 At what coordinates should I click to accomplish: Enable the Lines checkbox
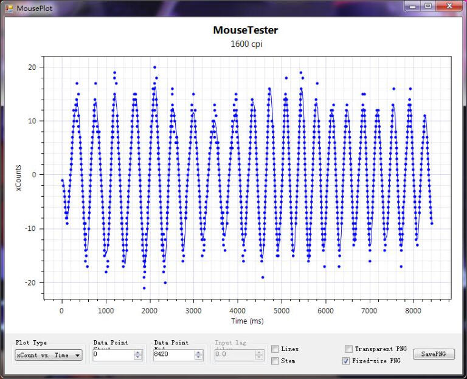click(x=275, y=349)
